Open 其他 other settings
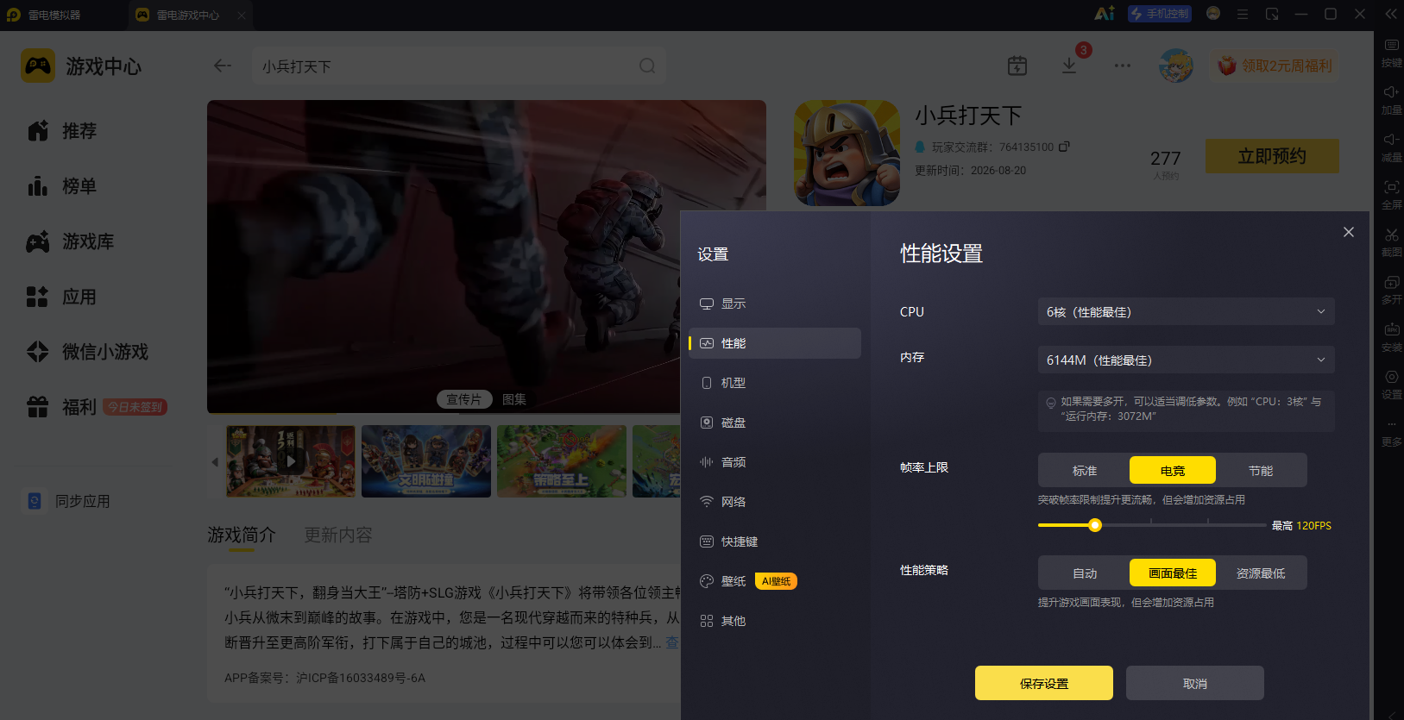Screen dimensions: 1404x720 click(x=775, y=621)
